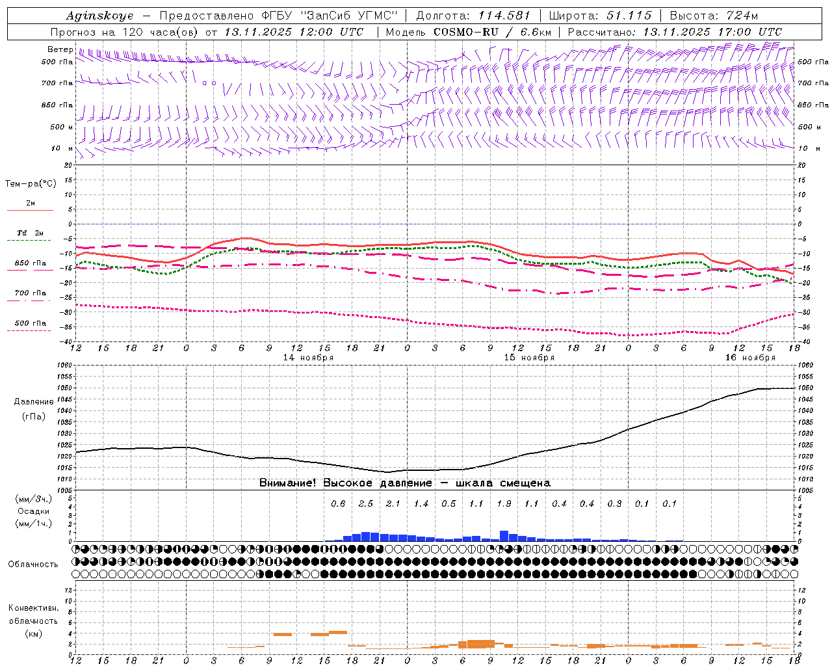
Task: Click the 3-hour precipitation value "2.1"
Action: [x=393, y=503]
